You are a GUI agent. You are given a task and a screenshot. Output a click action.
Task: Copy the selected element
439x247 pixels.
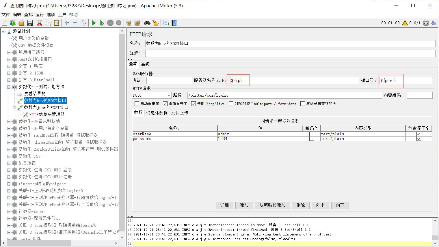pos(48,23)
